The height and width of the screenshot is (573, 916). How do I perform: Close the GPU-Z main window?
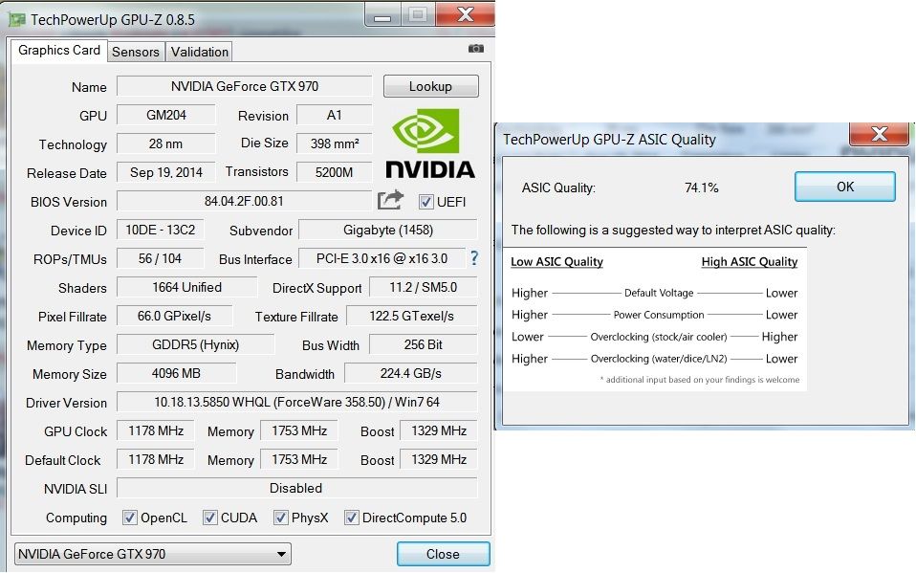coord(465,14)
